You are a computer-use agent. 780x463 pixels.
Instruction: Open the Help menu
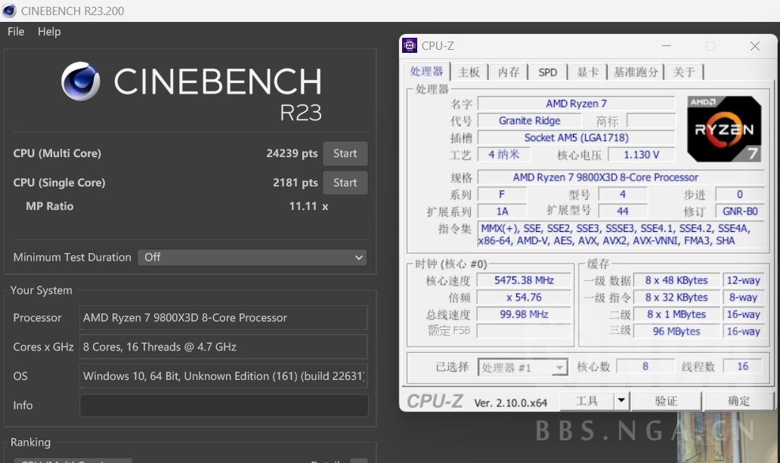tap(49, 32)
